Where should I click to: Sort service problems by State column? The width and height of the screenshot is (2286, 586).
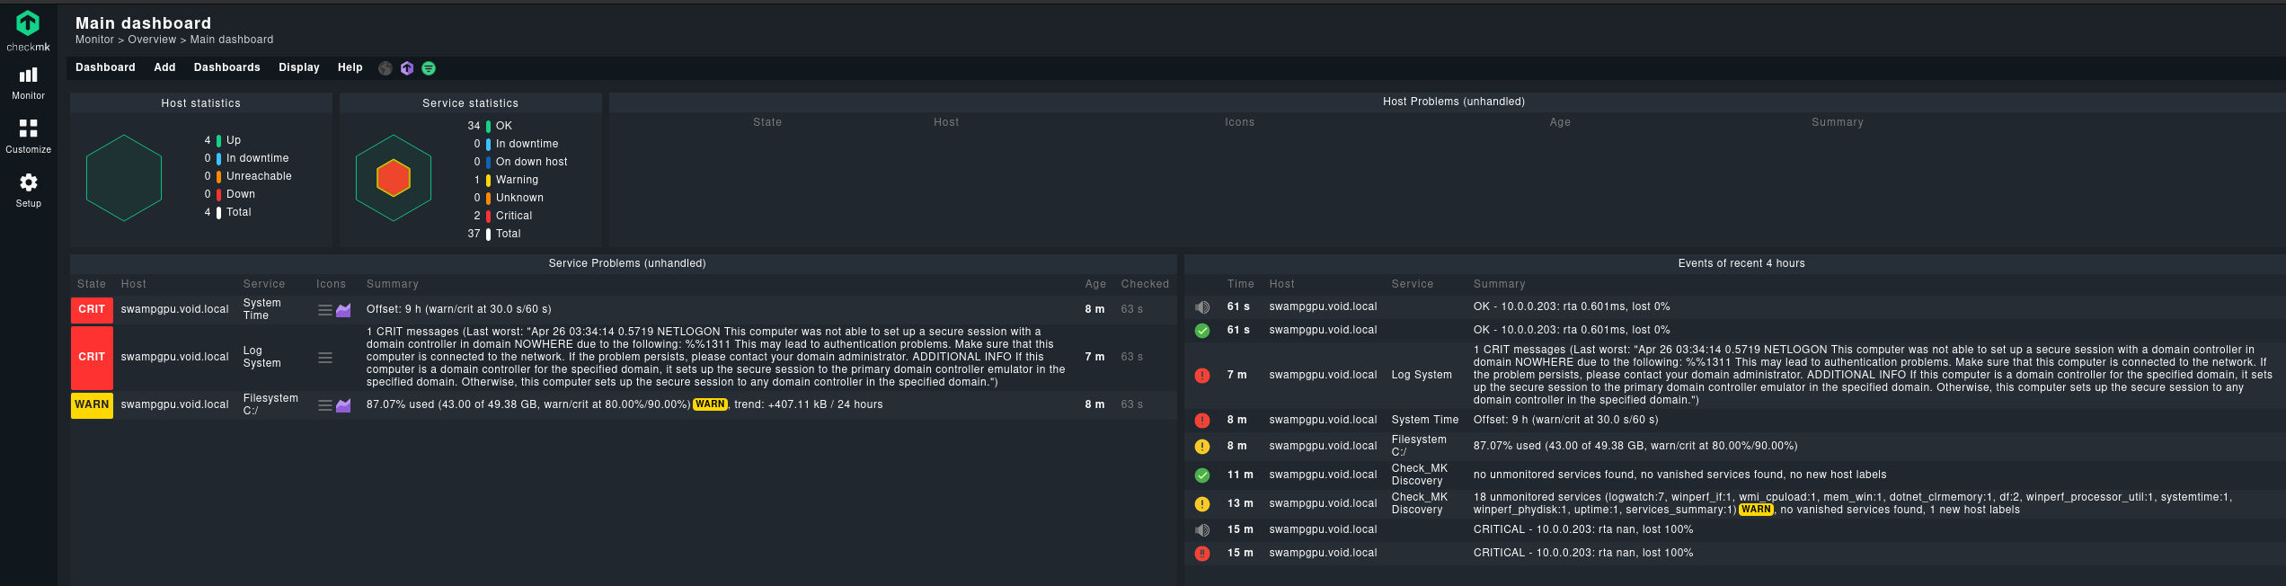[92, 284]
